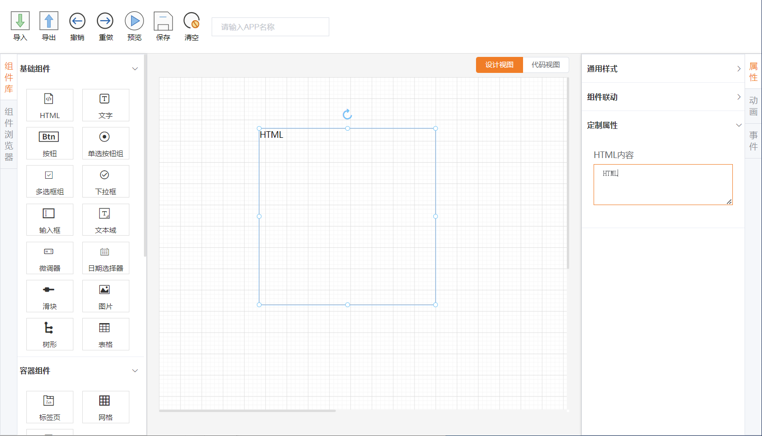Switch to 设计视图 design view

[x=500, y=65]
